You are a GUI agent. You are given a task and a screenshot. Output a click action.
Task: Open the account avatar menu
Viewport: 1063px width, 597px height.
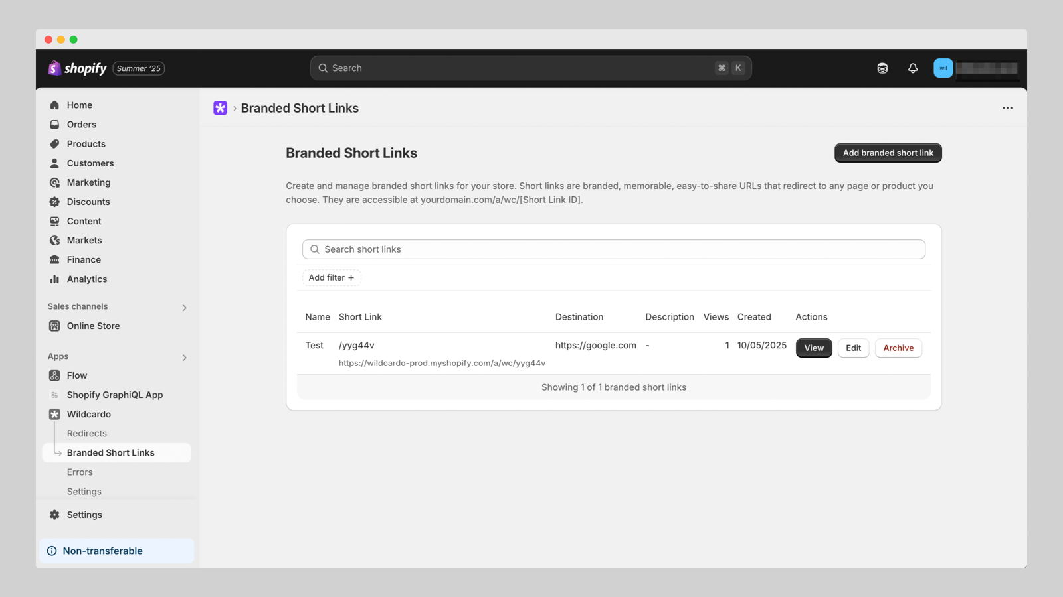coord(943,68)
